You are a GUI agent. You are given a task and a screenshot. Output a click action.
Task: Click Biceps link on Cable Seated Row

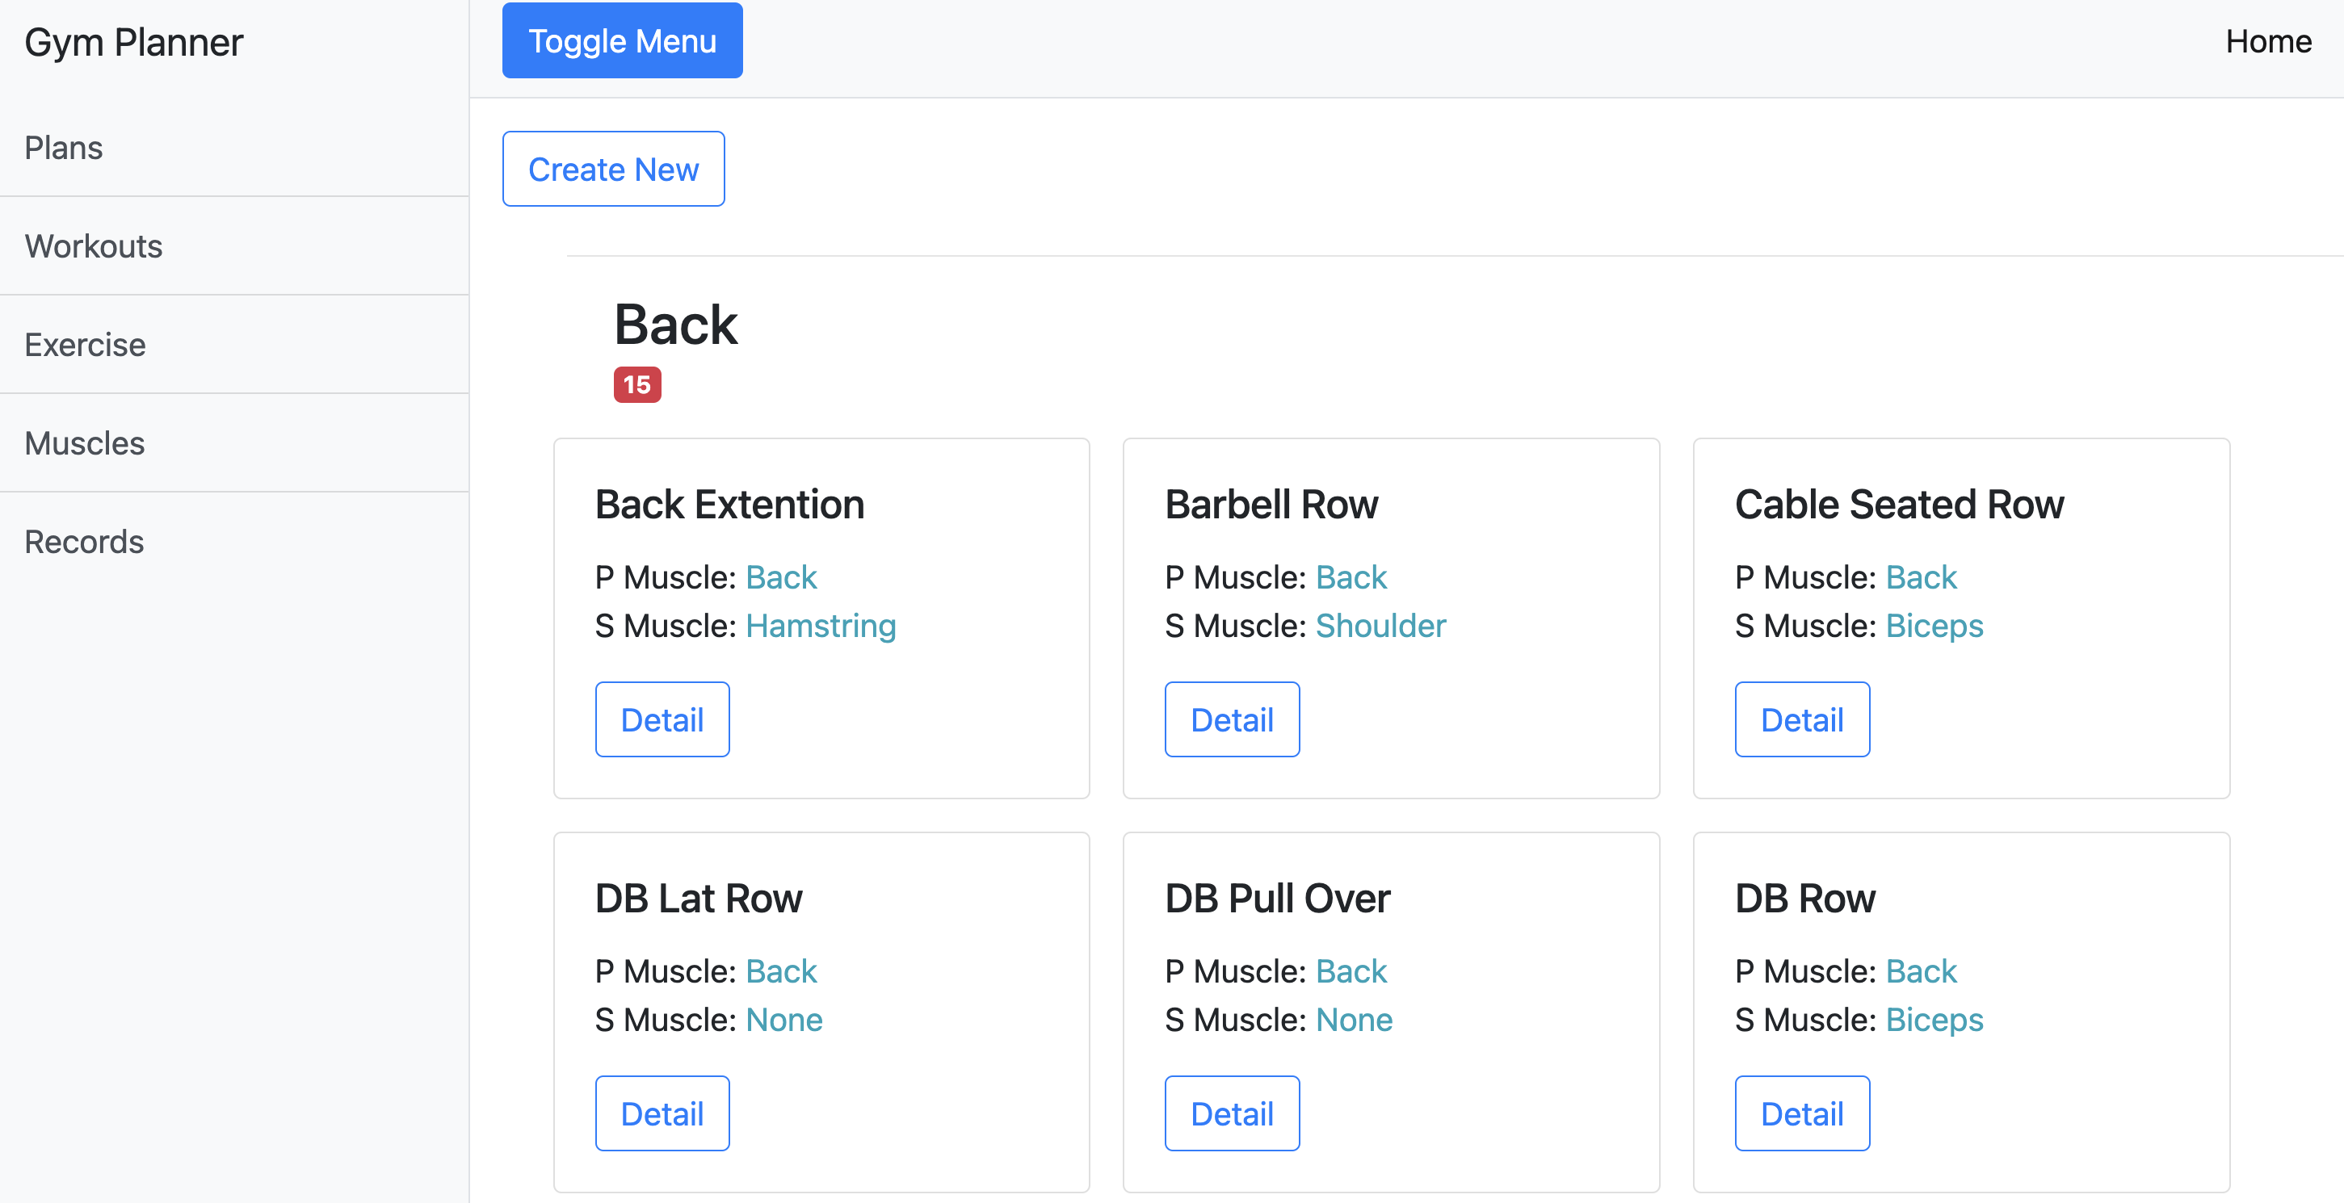click(1934, 626)
